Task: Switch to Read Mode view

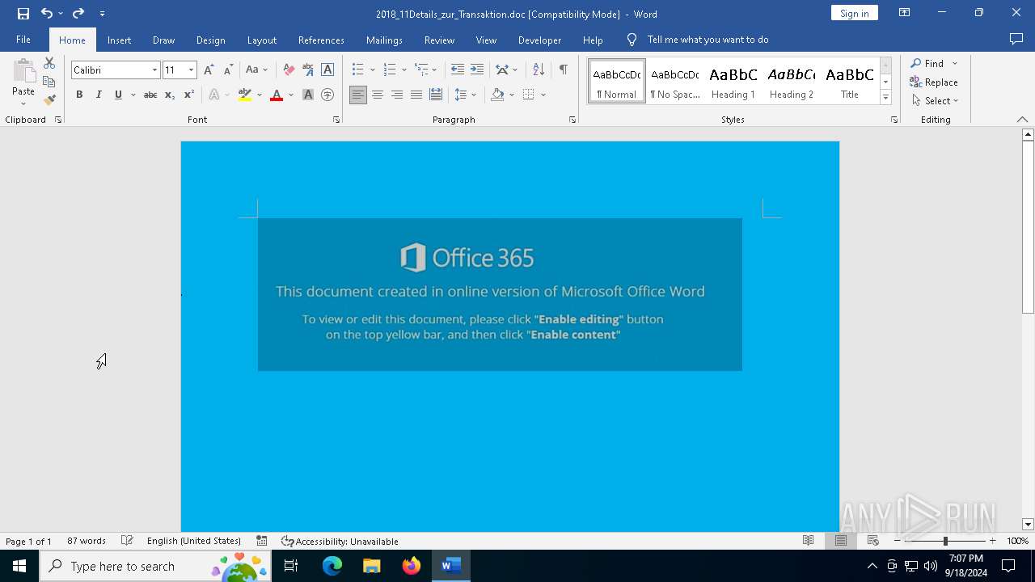Action: click(x=808, y=541)
